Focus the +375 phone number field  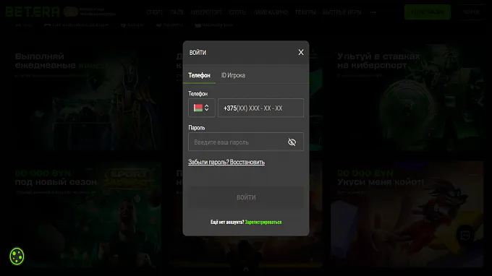pyautogui.click(x=260, y=108)
